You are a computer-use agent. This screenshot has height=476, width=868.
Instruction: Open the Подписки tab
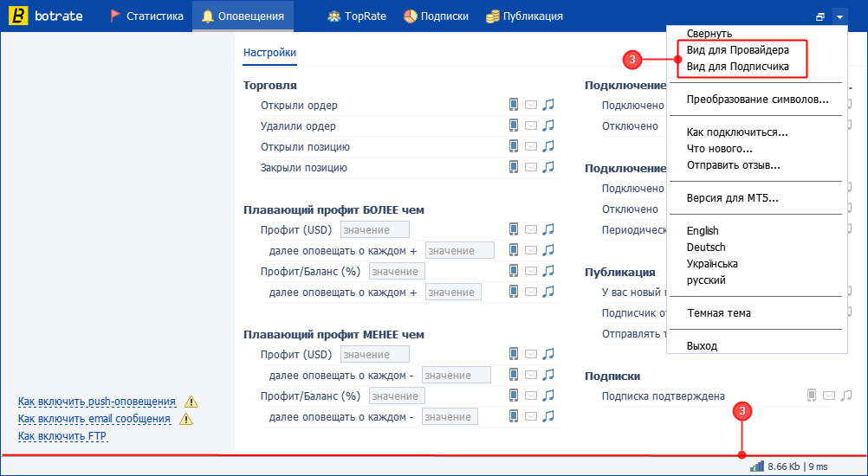click(437, 16)
